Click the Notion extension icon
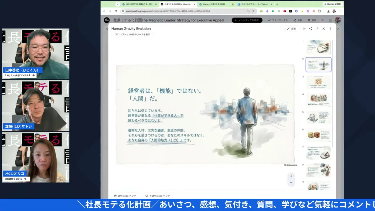This screenshot has height=211, width=375. coord(290,11)
